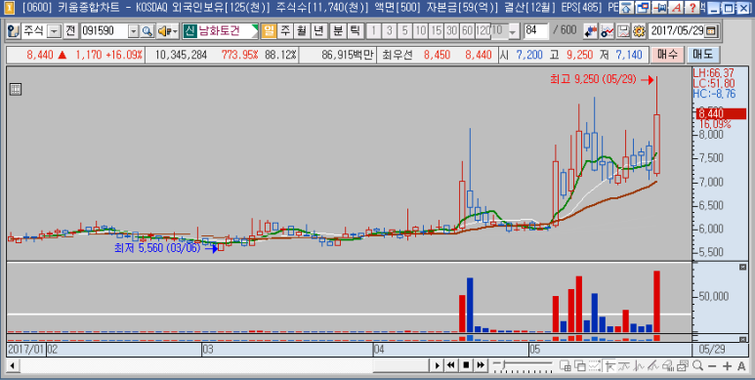Viewport: 755px width, 380px height.
Task: Expand the minute interval dropdown arrow
Action: [x=512, y=31]
